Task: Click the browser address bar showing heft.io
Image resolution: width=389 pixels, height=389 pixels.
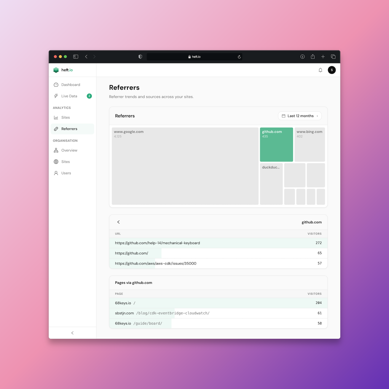Action: [194, 57]
